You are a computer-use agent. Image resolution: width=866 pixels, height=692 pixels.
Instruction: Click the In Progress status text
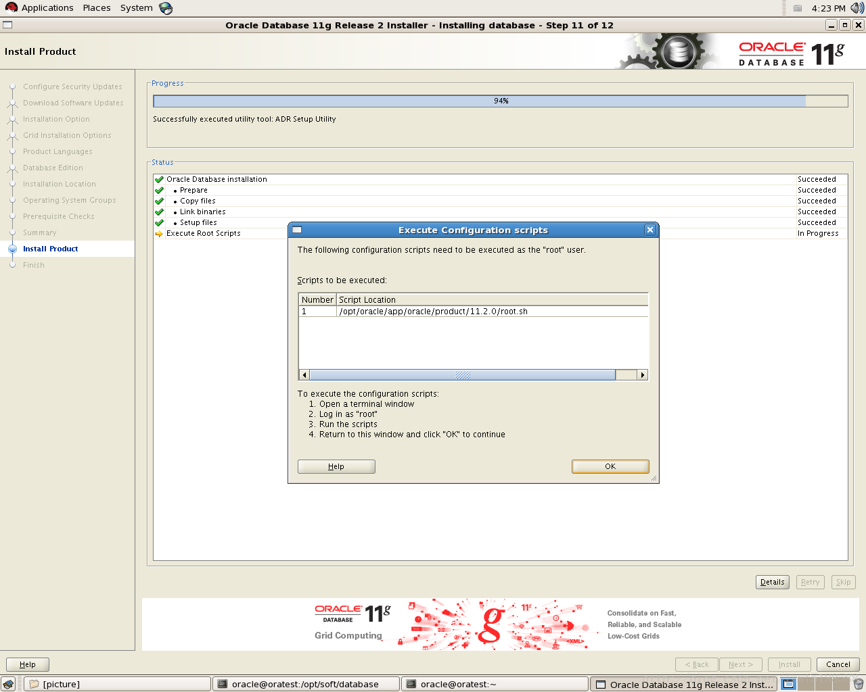tap(818, 233)
